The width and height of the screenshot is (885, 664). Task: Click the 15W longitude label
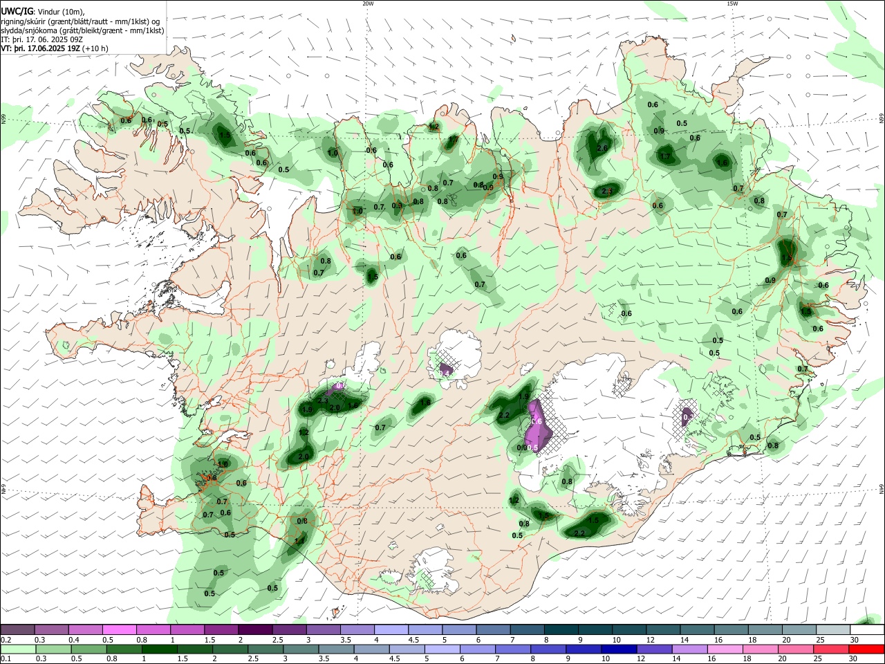732,3
